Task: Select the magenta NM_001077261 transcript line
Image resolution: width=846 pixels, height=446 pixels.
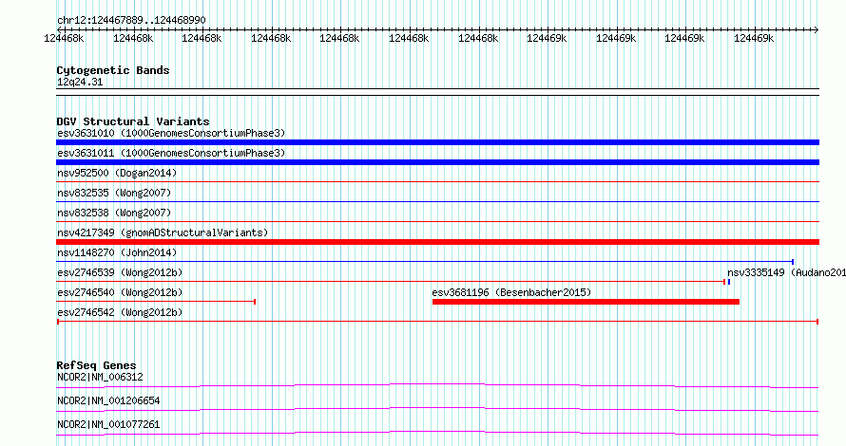Action: [x=437, y=433]
